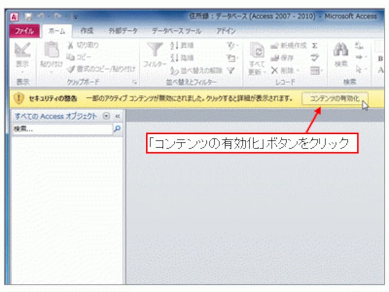Click the Bold B formatting icon
Viewport: 389px width, 292px height.
(380, 59)
